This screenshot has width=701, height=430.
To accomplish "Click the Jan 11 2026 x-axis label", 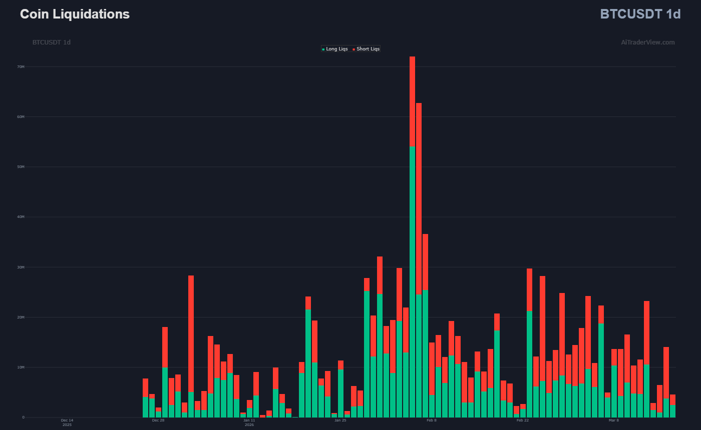I will [249, 422].
